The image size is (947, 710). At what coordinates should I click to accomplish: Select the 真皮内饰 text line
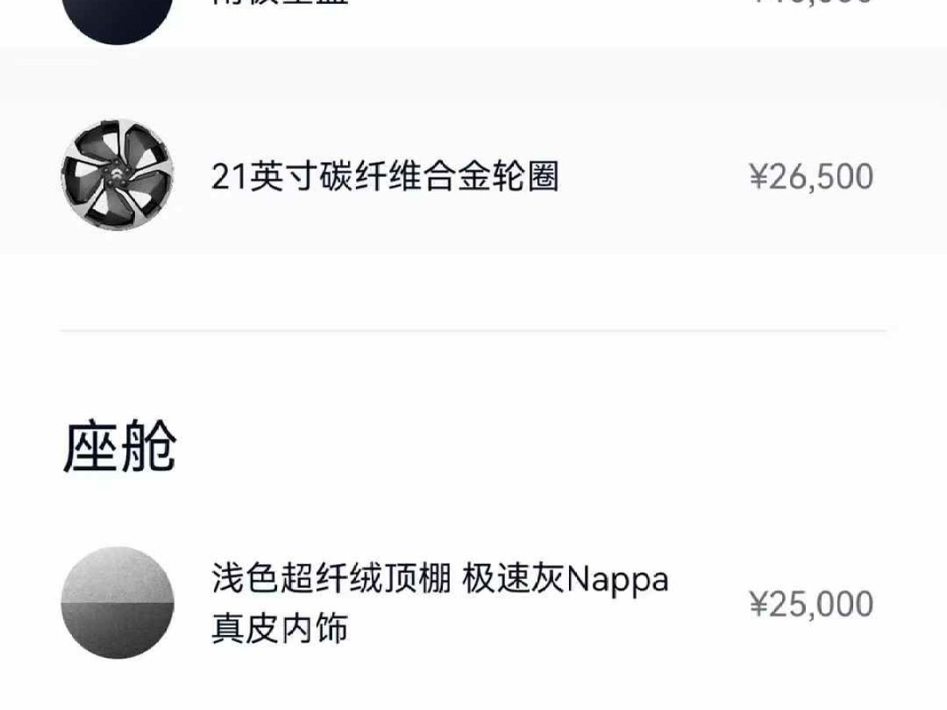click(x=279, y=629)
